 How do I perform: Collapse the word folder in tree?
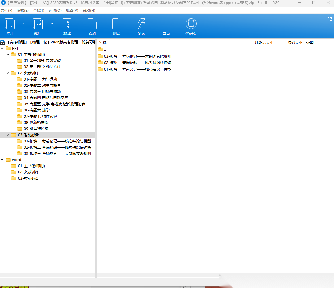[x=2, y=160]
